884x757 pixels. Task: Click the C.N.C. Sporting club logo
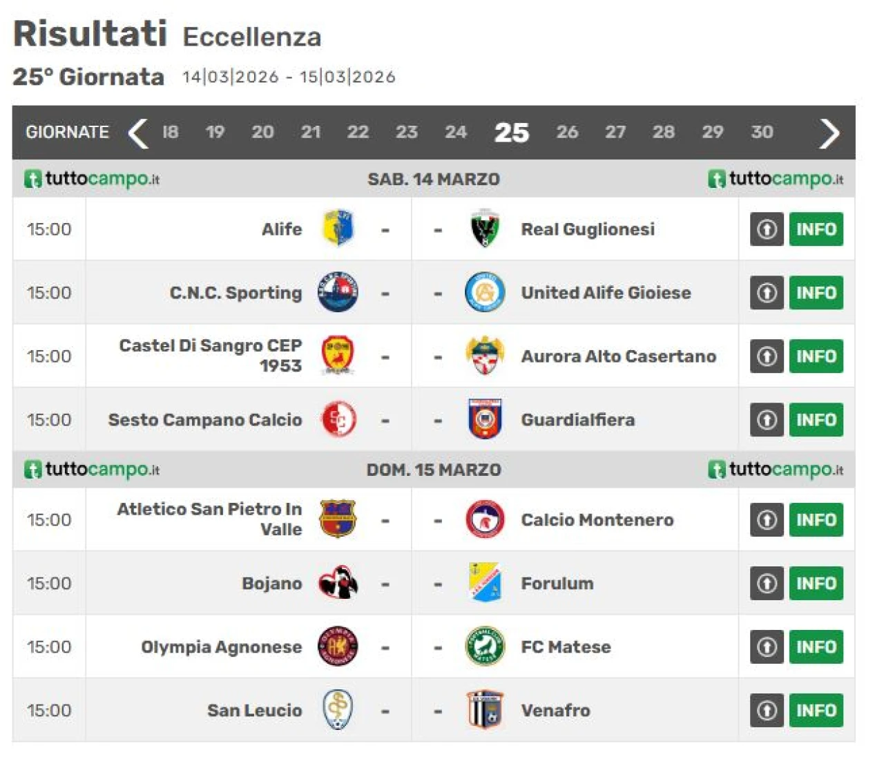click(338, 292)
